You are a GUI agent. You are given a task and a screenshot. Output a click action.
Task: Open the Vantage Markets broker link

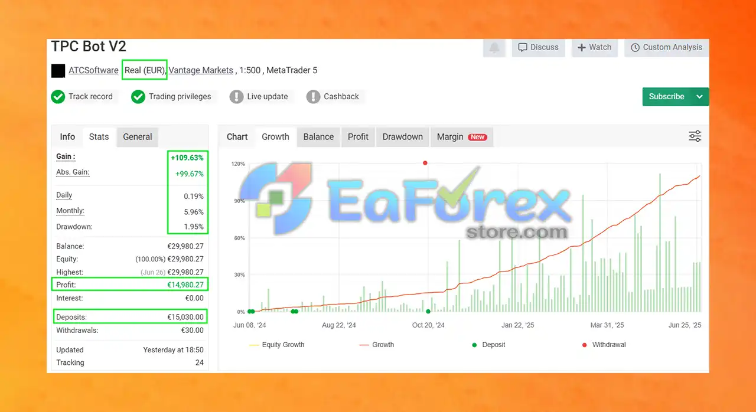click(201, 70)
